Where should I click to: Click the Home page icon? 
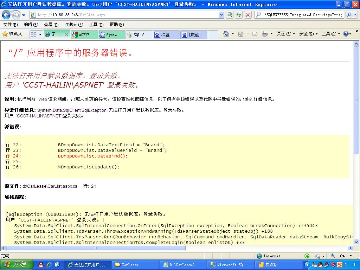click(x=226, y=34)
